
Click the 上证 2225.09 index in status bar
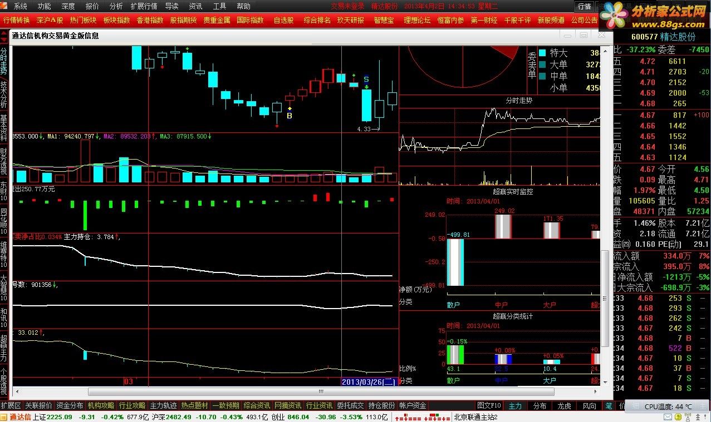53,417
